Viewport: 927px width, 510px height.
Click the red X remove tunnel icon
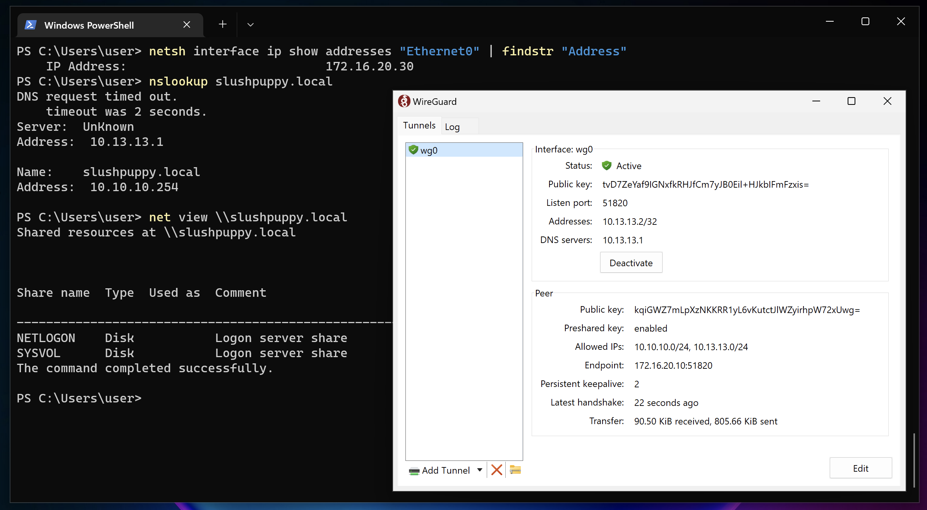point(496,470)
